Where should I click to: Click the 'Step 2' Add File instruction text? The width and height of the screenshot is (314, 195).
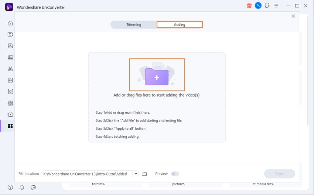(139, 120)
